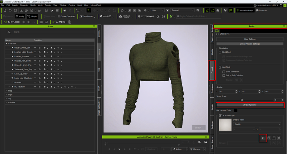Click the Animation Player button
287x154 pixels.
click(245, 10)
